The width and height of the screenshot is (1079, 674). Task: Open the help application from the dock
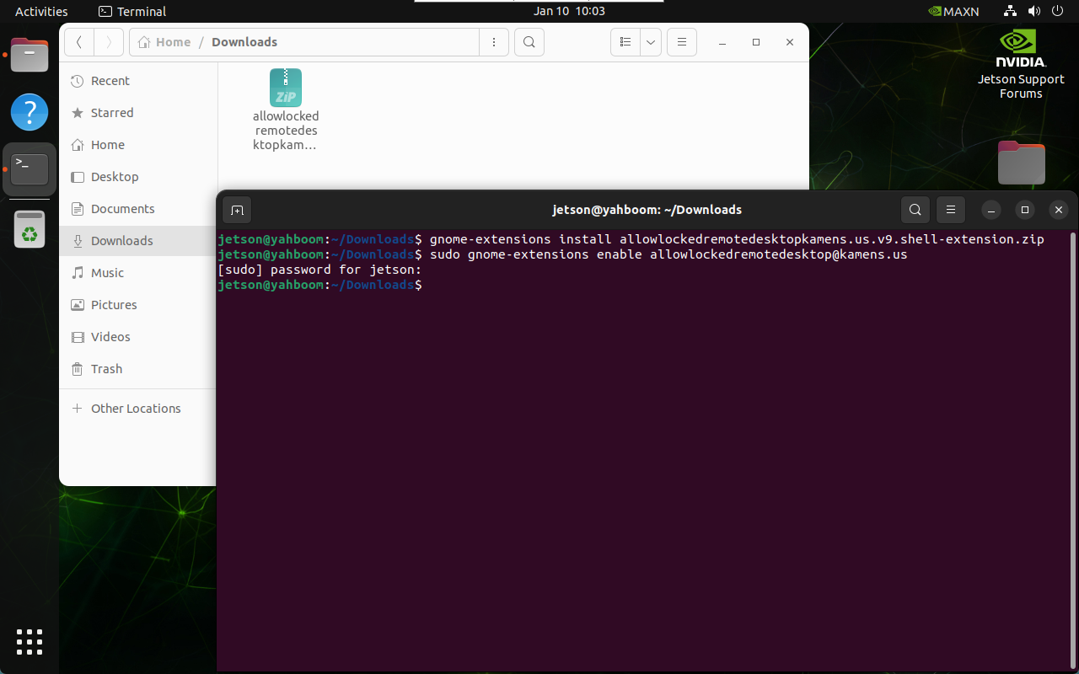[x=30, y=112]
